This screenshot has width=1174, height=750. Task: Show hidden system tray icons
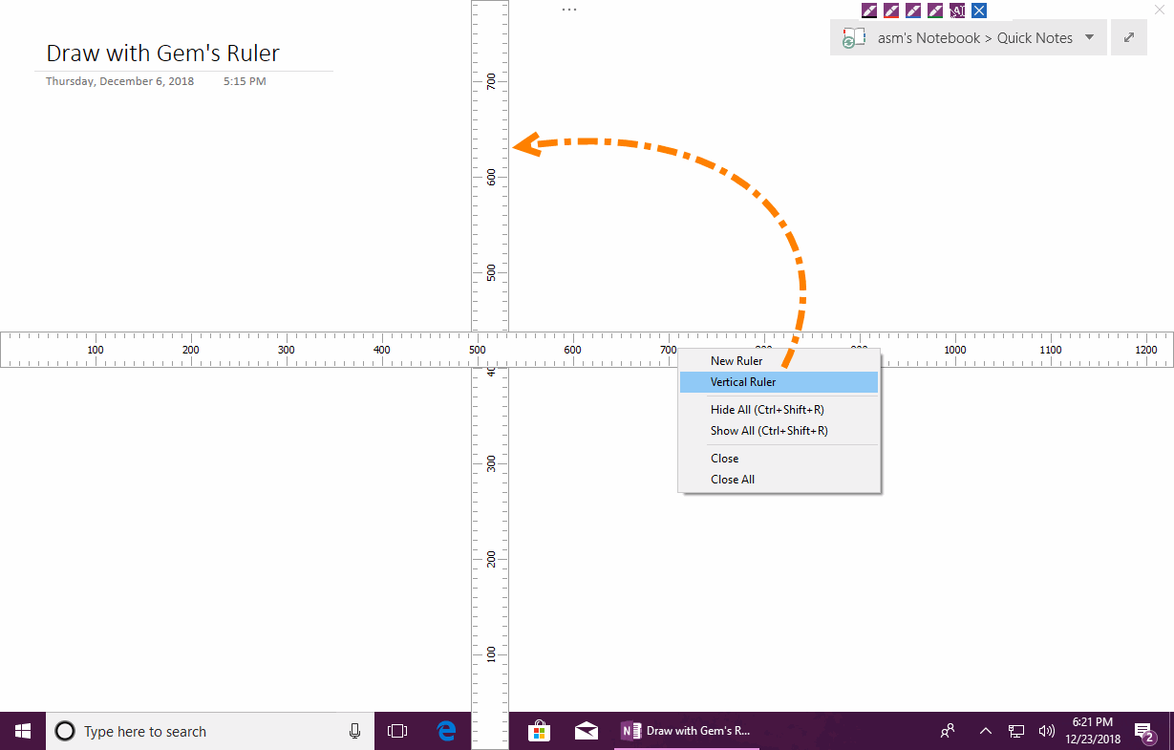click(985, 731)
